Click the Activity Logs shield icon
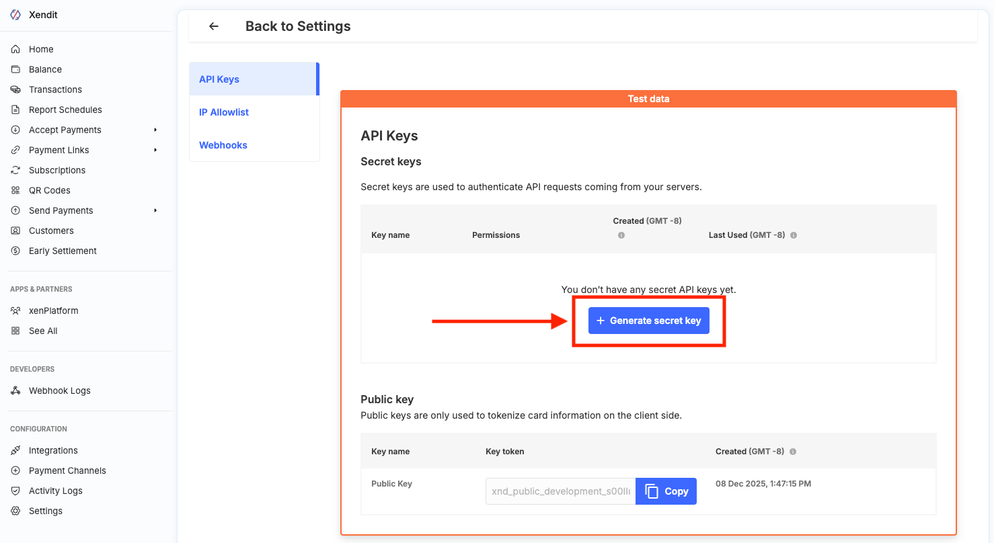994x543 pixels. click(15, 491)
